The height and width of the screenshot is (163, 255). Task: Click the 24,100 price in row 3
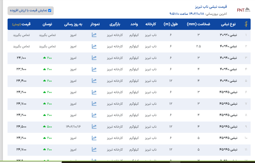click(x=21, y=58)
